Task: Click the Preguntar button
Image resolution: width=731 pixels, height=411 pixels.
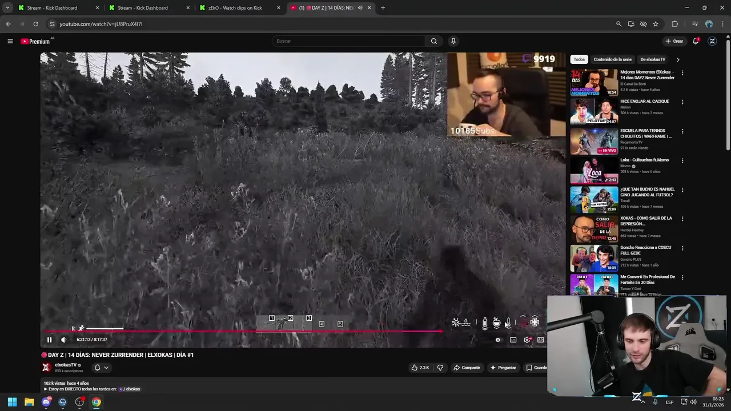Action: coord(503,368)
